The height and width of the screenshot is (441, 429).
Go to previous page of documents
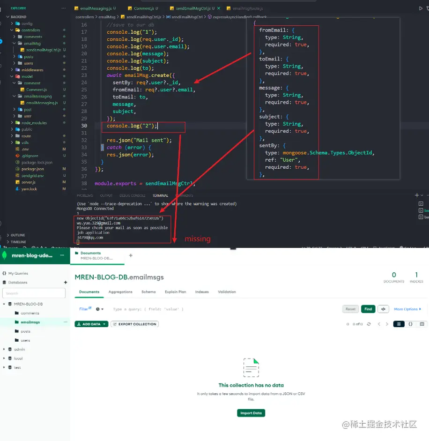[x=379, y=324]
